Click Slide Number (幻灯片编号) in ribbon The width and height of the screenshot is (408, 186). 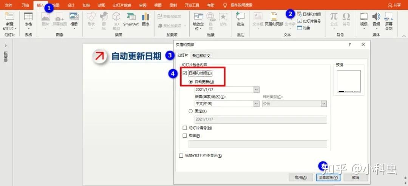pos(309,21)
